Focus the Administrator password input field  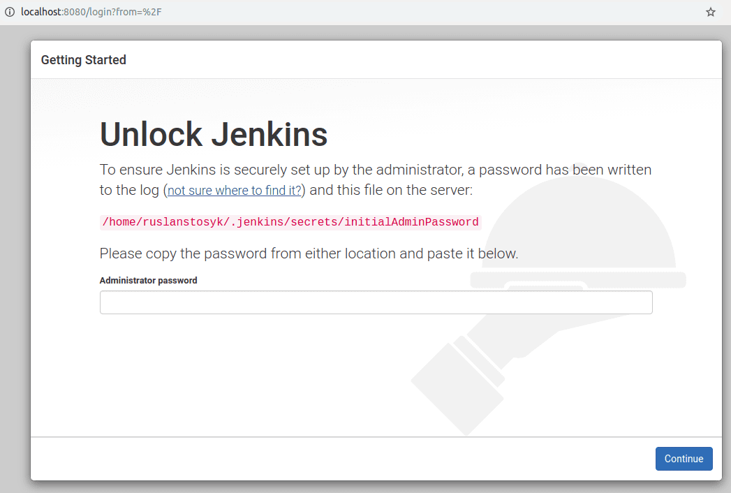pyautogui.click(x=376, y=302)
